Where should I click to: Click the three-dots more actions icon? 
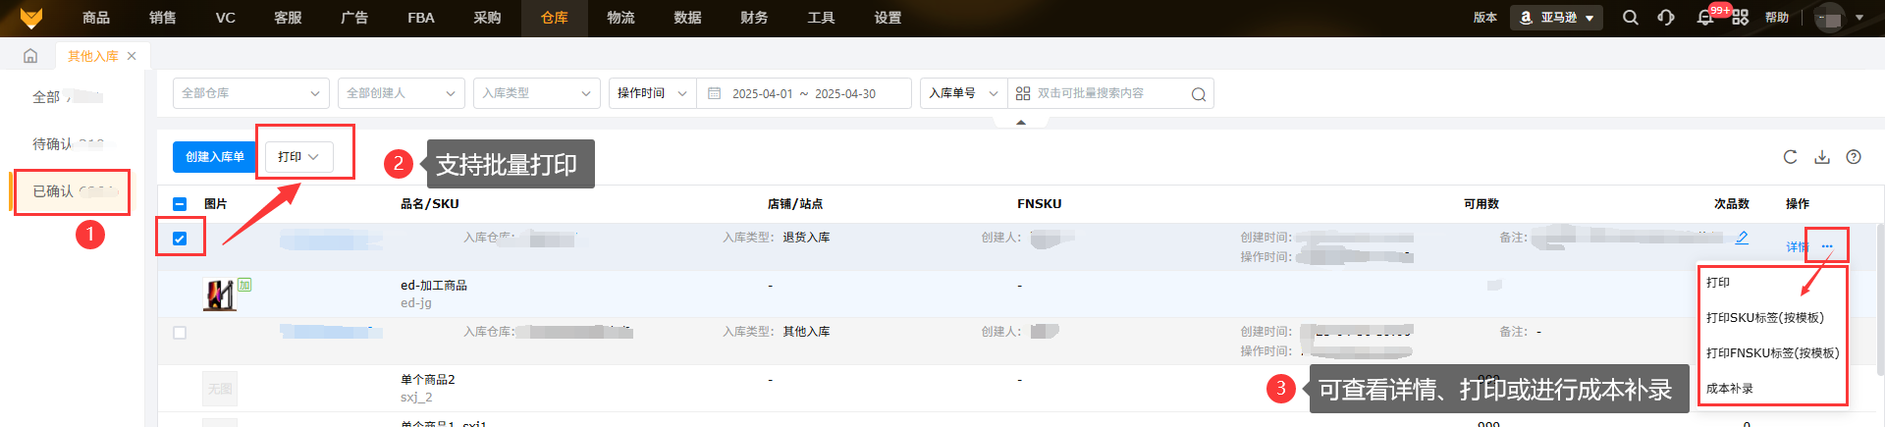click(1826, 246)
